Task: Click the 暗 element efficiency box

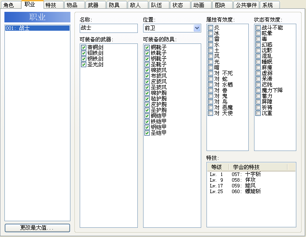Action: click(210, 68)
